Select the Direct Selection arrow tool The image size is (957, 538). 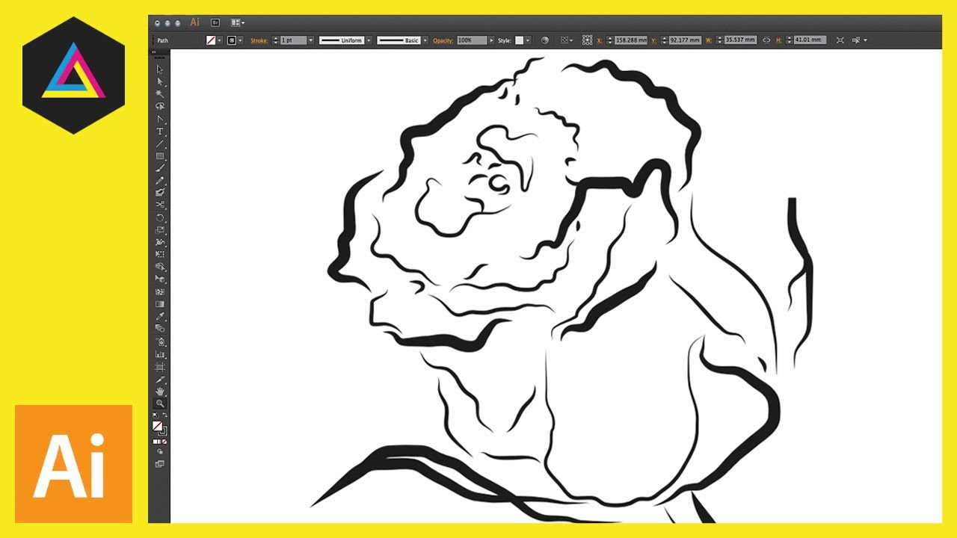click(x=159, y=82)
